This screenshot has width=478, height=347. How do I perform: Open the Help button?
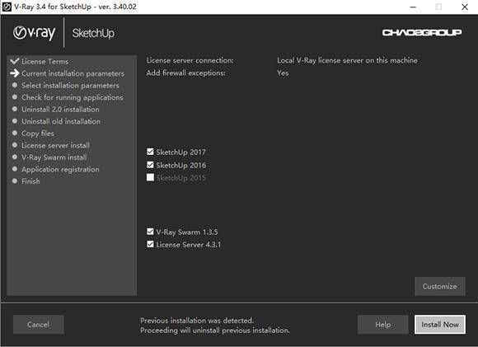click(x=383, y=325)
